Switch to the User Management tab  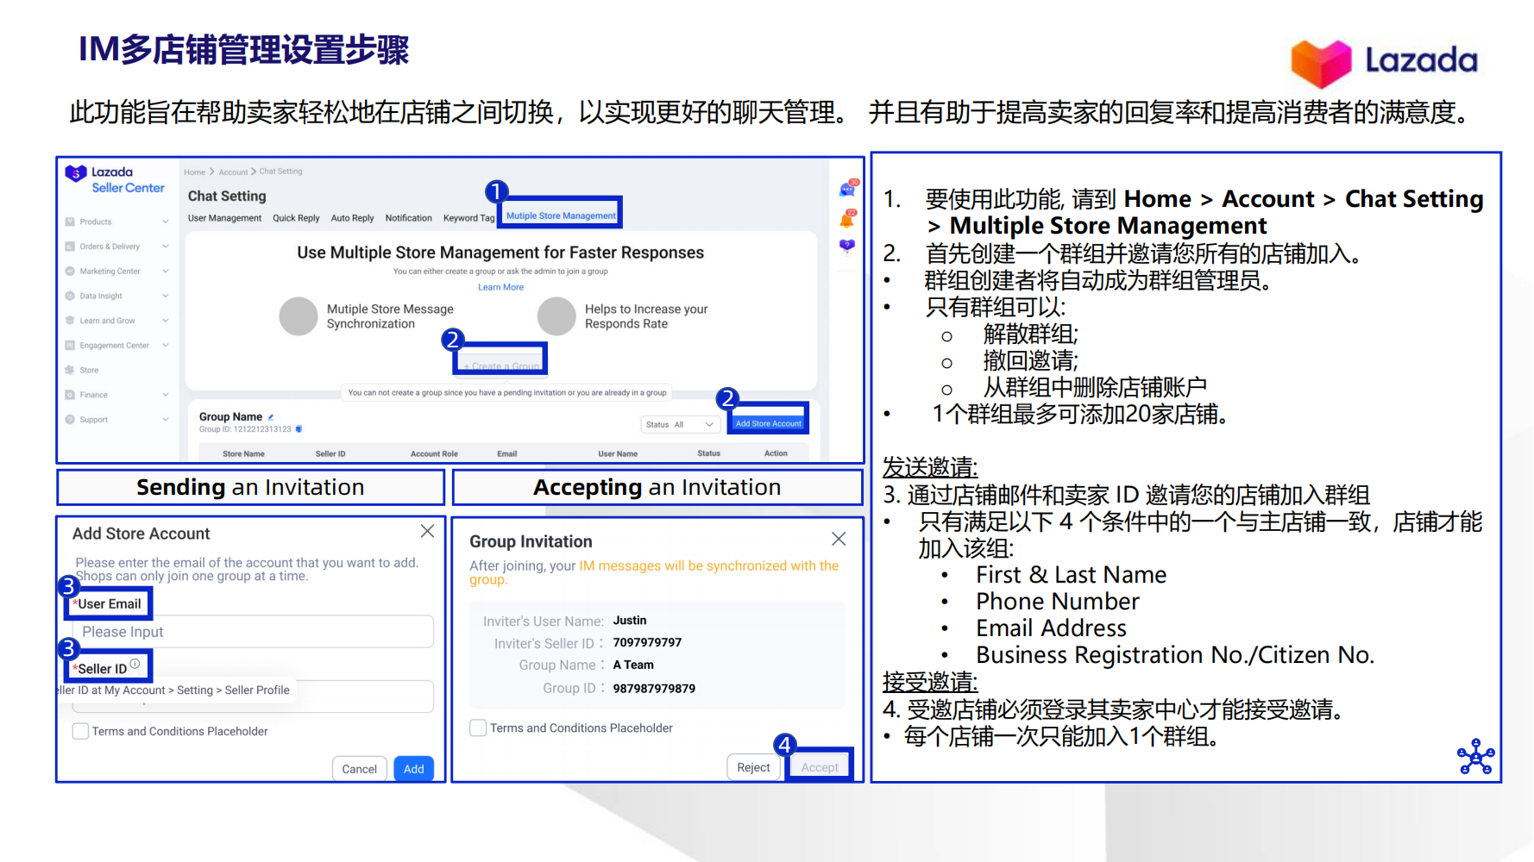(x=224, y=218)
